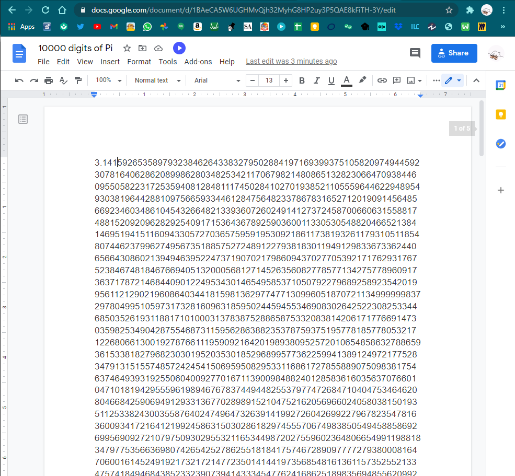Increase font size with plus button

point(286,80)
